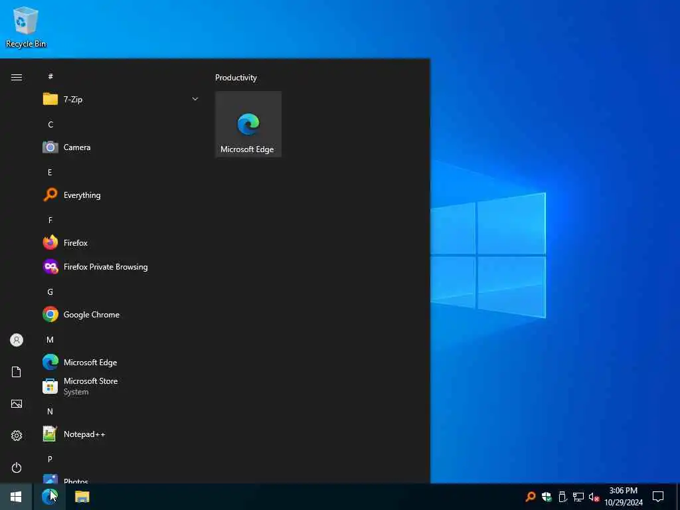The width and height of the screenshot is (680, 510).
Task: Open File Explorer from the taskbar
Action: click(82, 497)
